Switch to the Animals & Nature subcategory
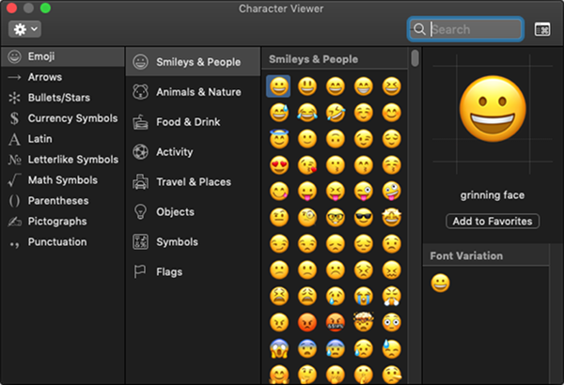Image resolution: width=564 pixels, height=385 pixels. click(x=193, y=92)
